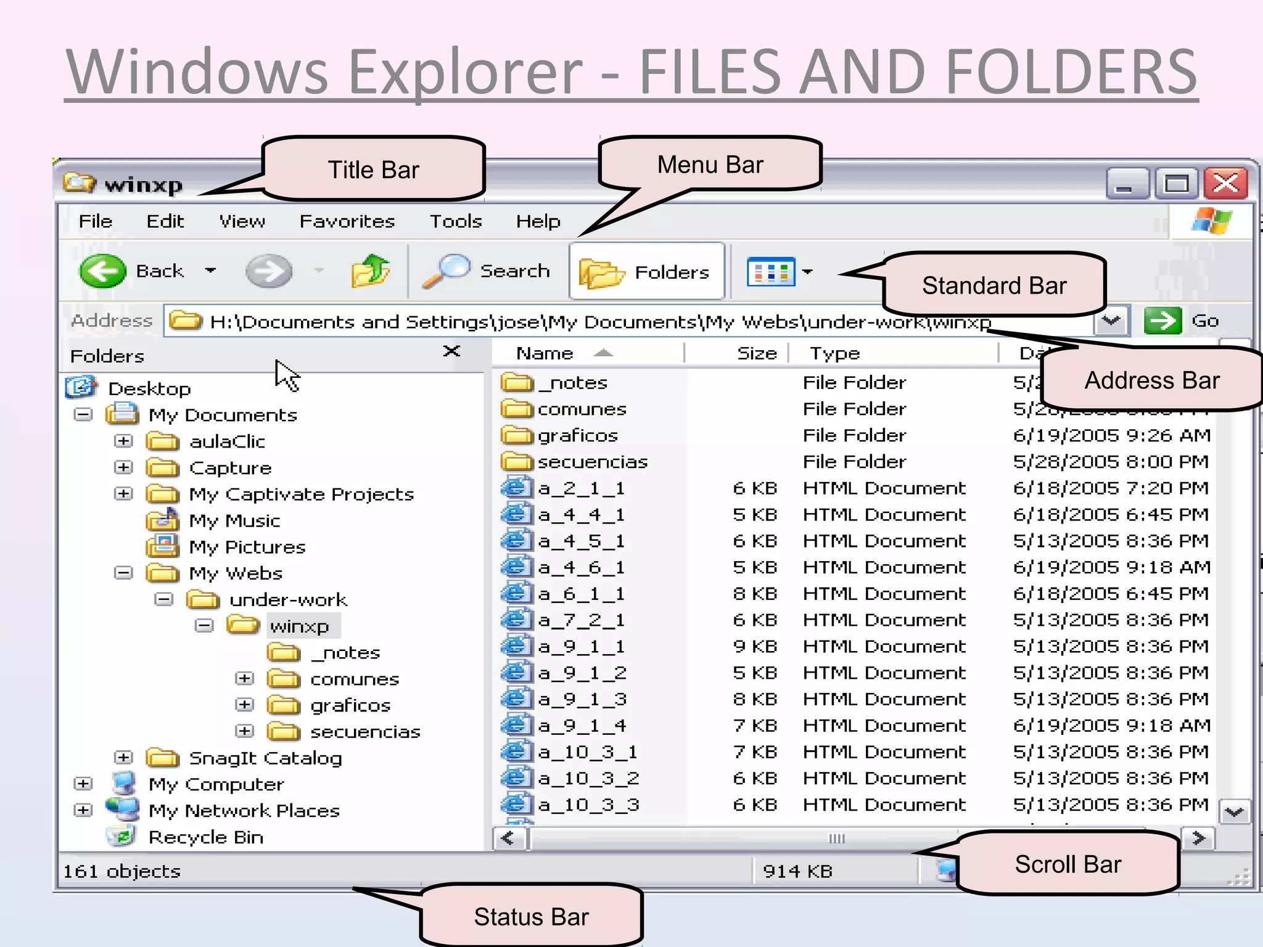Select the My Pictures folder icon
Screen dimensions: 1263x947
point(163,546)
